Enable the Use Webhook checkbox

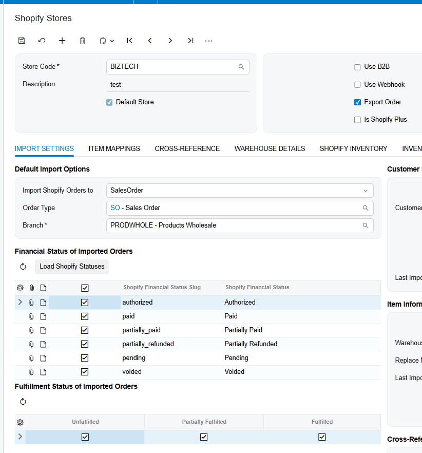click(x=357, y=85)
